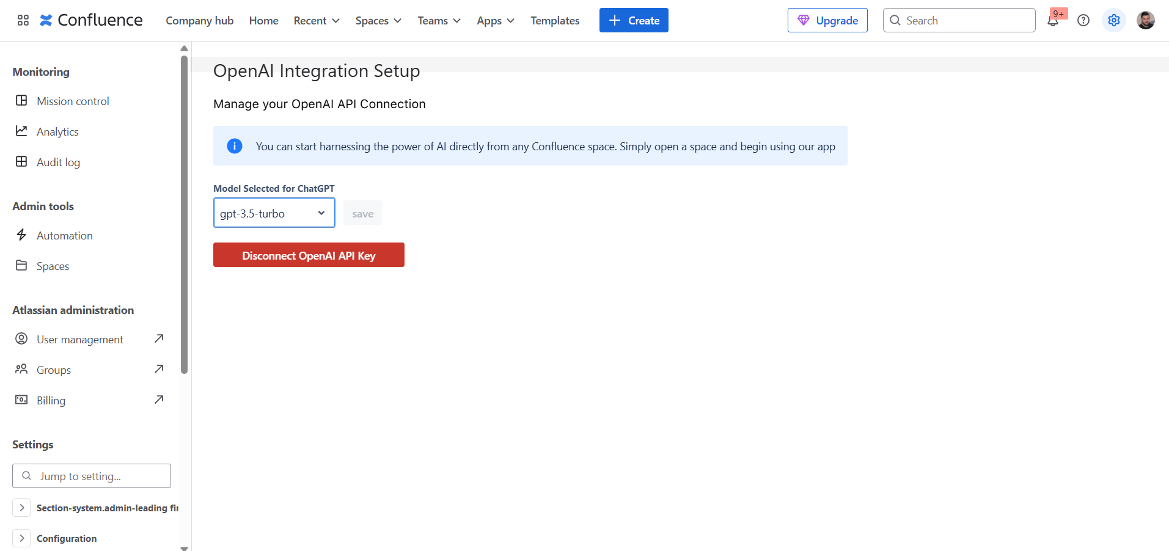Image resolution: width=1169 pixels, height=551 pixels.
Task: Expand the Section-system.admin-leading section
Action: (22, 508)
